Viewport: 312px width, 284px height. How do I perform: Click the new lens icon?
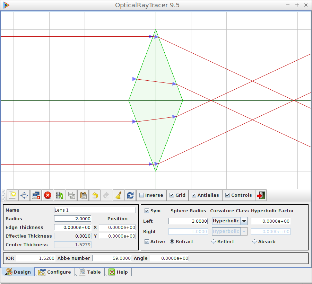pyautogui.click(x=12, y=195)
